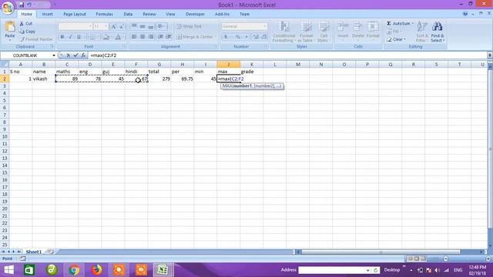
Task: Click the insert worksheet tab icon
Action: pos(50,252)
